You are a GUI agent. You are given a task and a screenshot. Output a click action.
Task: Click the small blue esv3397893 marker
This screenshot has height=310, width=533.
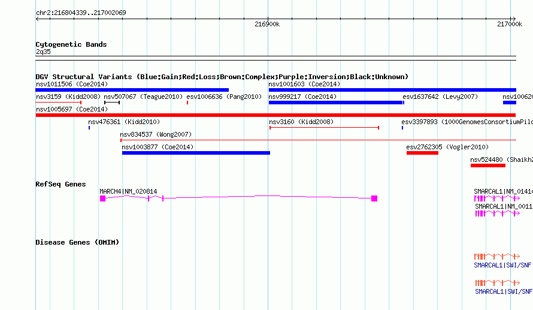tap(402, 128)
